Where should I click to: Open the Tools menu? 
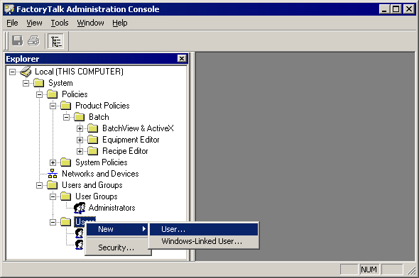pyautogui.click(x=60, y=23)
